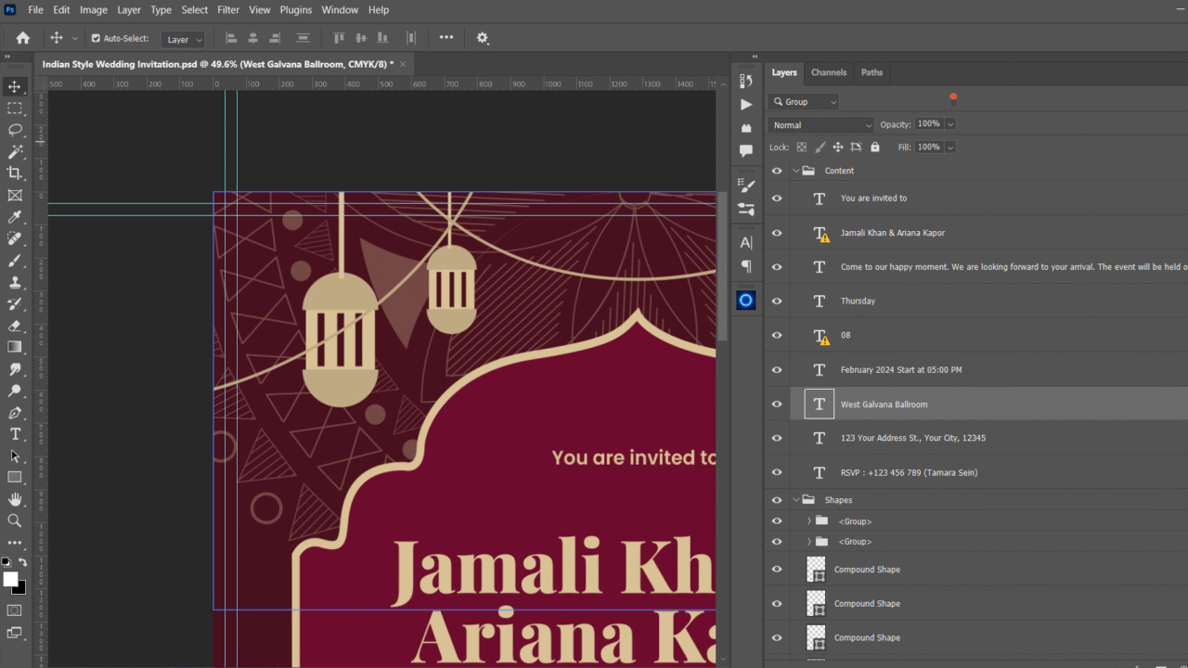The height and width of the screenshot is (668, 1188).
Task: Select the Move tool
Action: (15, 86)
